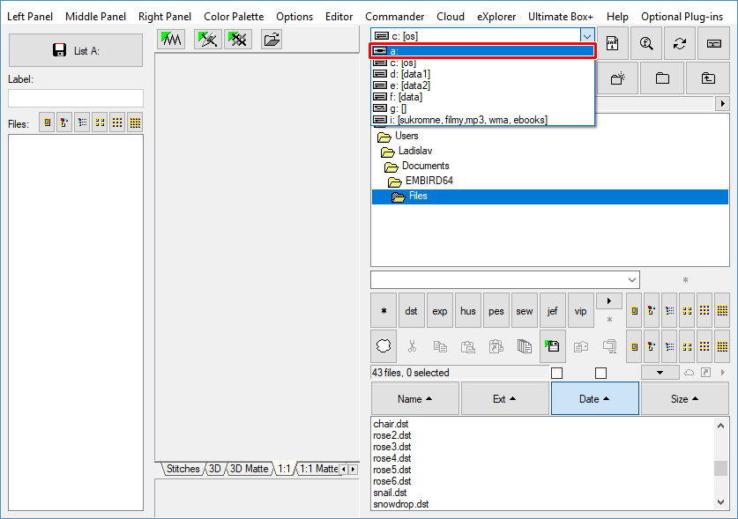The height and width of the screenshot is (519, 738).
Task: Click the cross-stitch icon with green corner
Action: (x=238, y=40)
